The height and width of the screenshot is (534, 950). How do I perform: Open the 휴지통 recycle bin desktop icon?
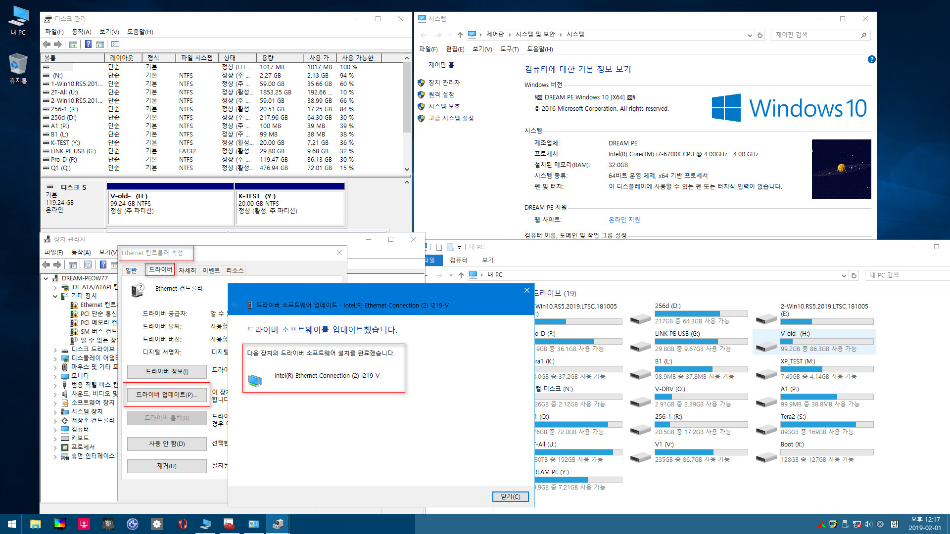coord(18,68)
